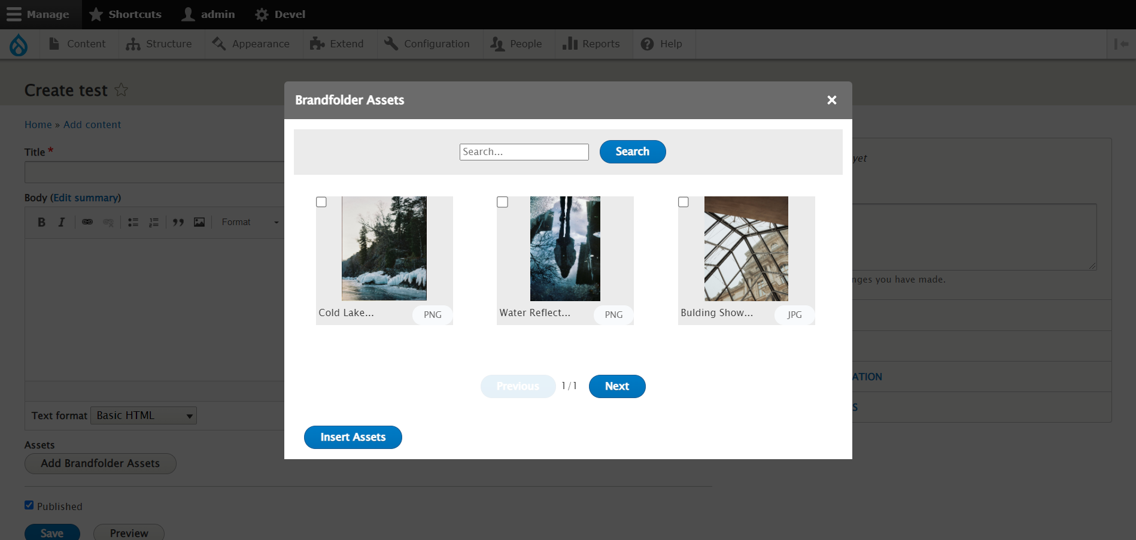Insert a link in the body editor
The height and width of the screenshot is (540, 1136).
(87, 222)
